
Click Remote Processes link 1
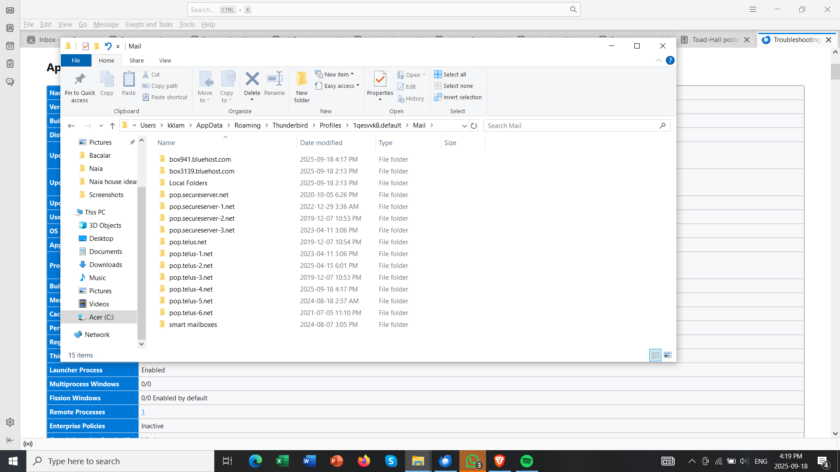tap(143, 412)
